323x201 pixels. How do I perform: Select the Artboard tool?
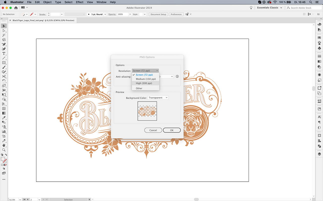point(4,136)
